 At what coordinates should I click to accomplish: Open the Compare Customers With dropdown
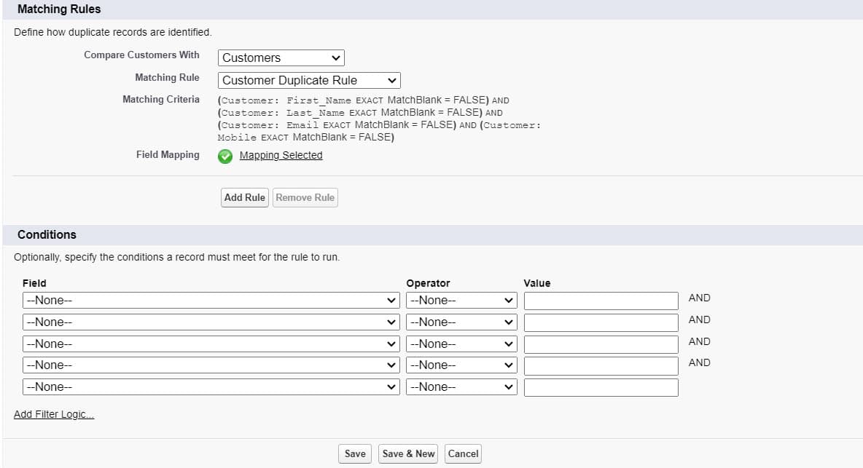click(281, 57)
